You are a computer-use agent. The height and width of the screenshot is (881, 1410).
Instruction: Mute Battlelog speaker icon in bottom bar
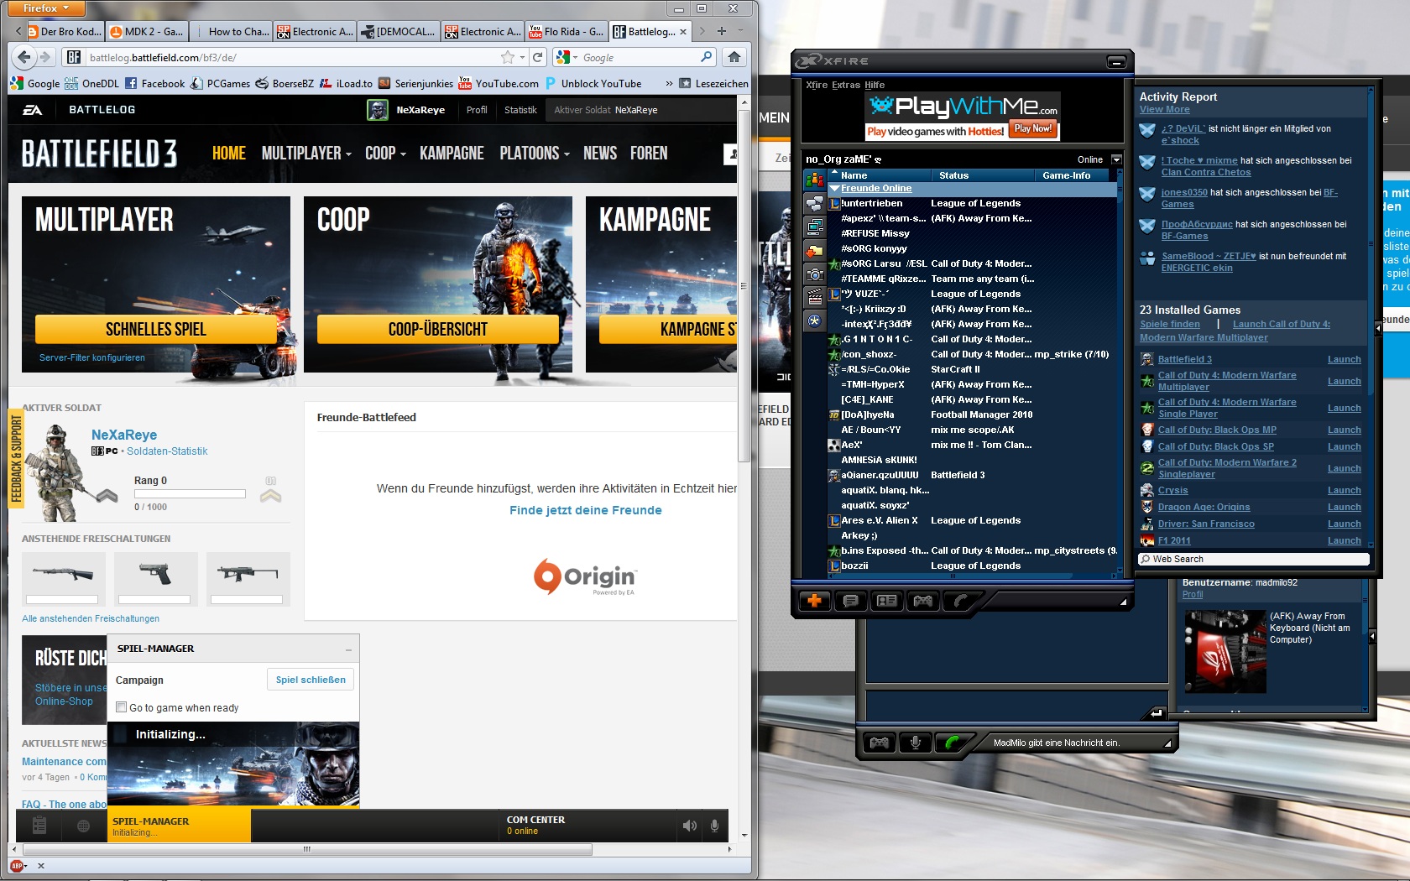tap(690, 826)
